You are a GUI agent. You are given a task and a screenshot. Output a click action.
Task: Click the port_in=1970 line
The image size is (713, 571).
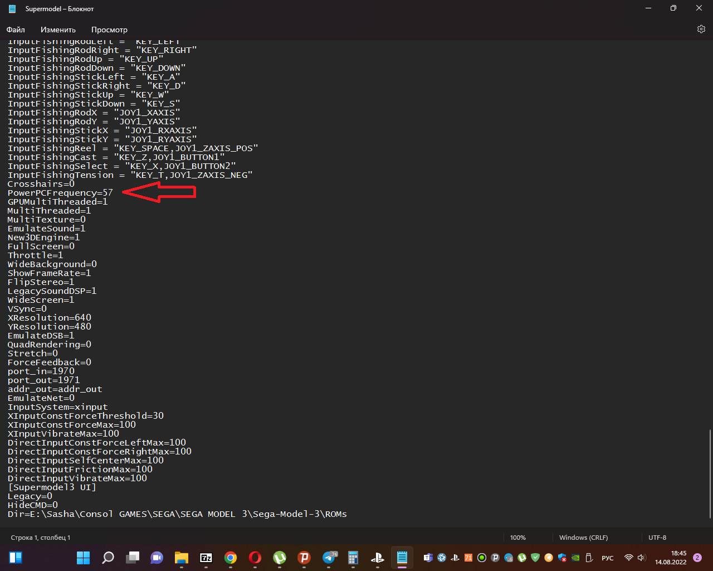41,371
